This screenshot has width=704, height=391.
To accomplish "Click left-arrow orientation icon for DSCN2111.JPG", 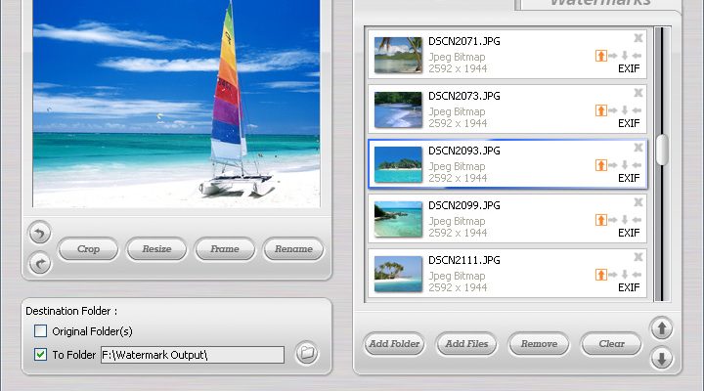I will tap(637, 275).
